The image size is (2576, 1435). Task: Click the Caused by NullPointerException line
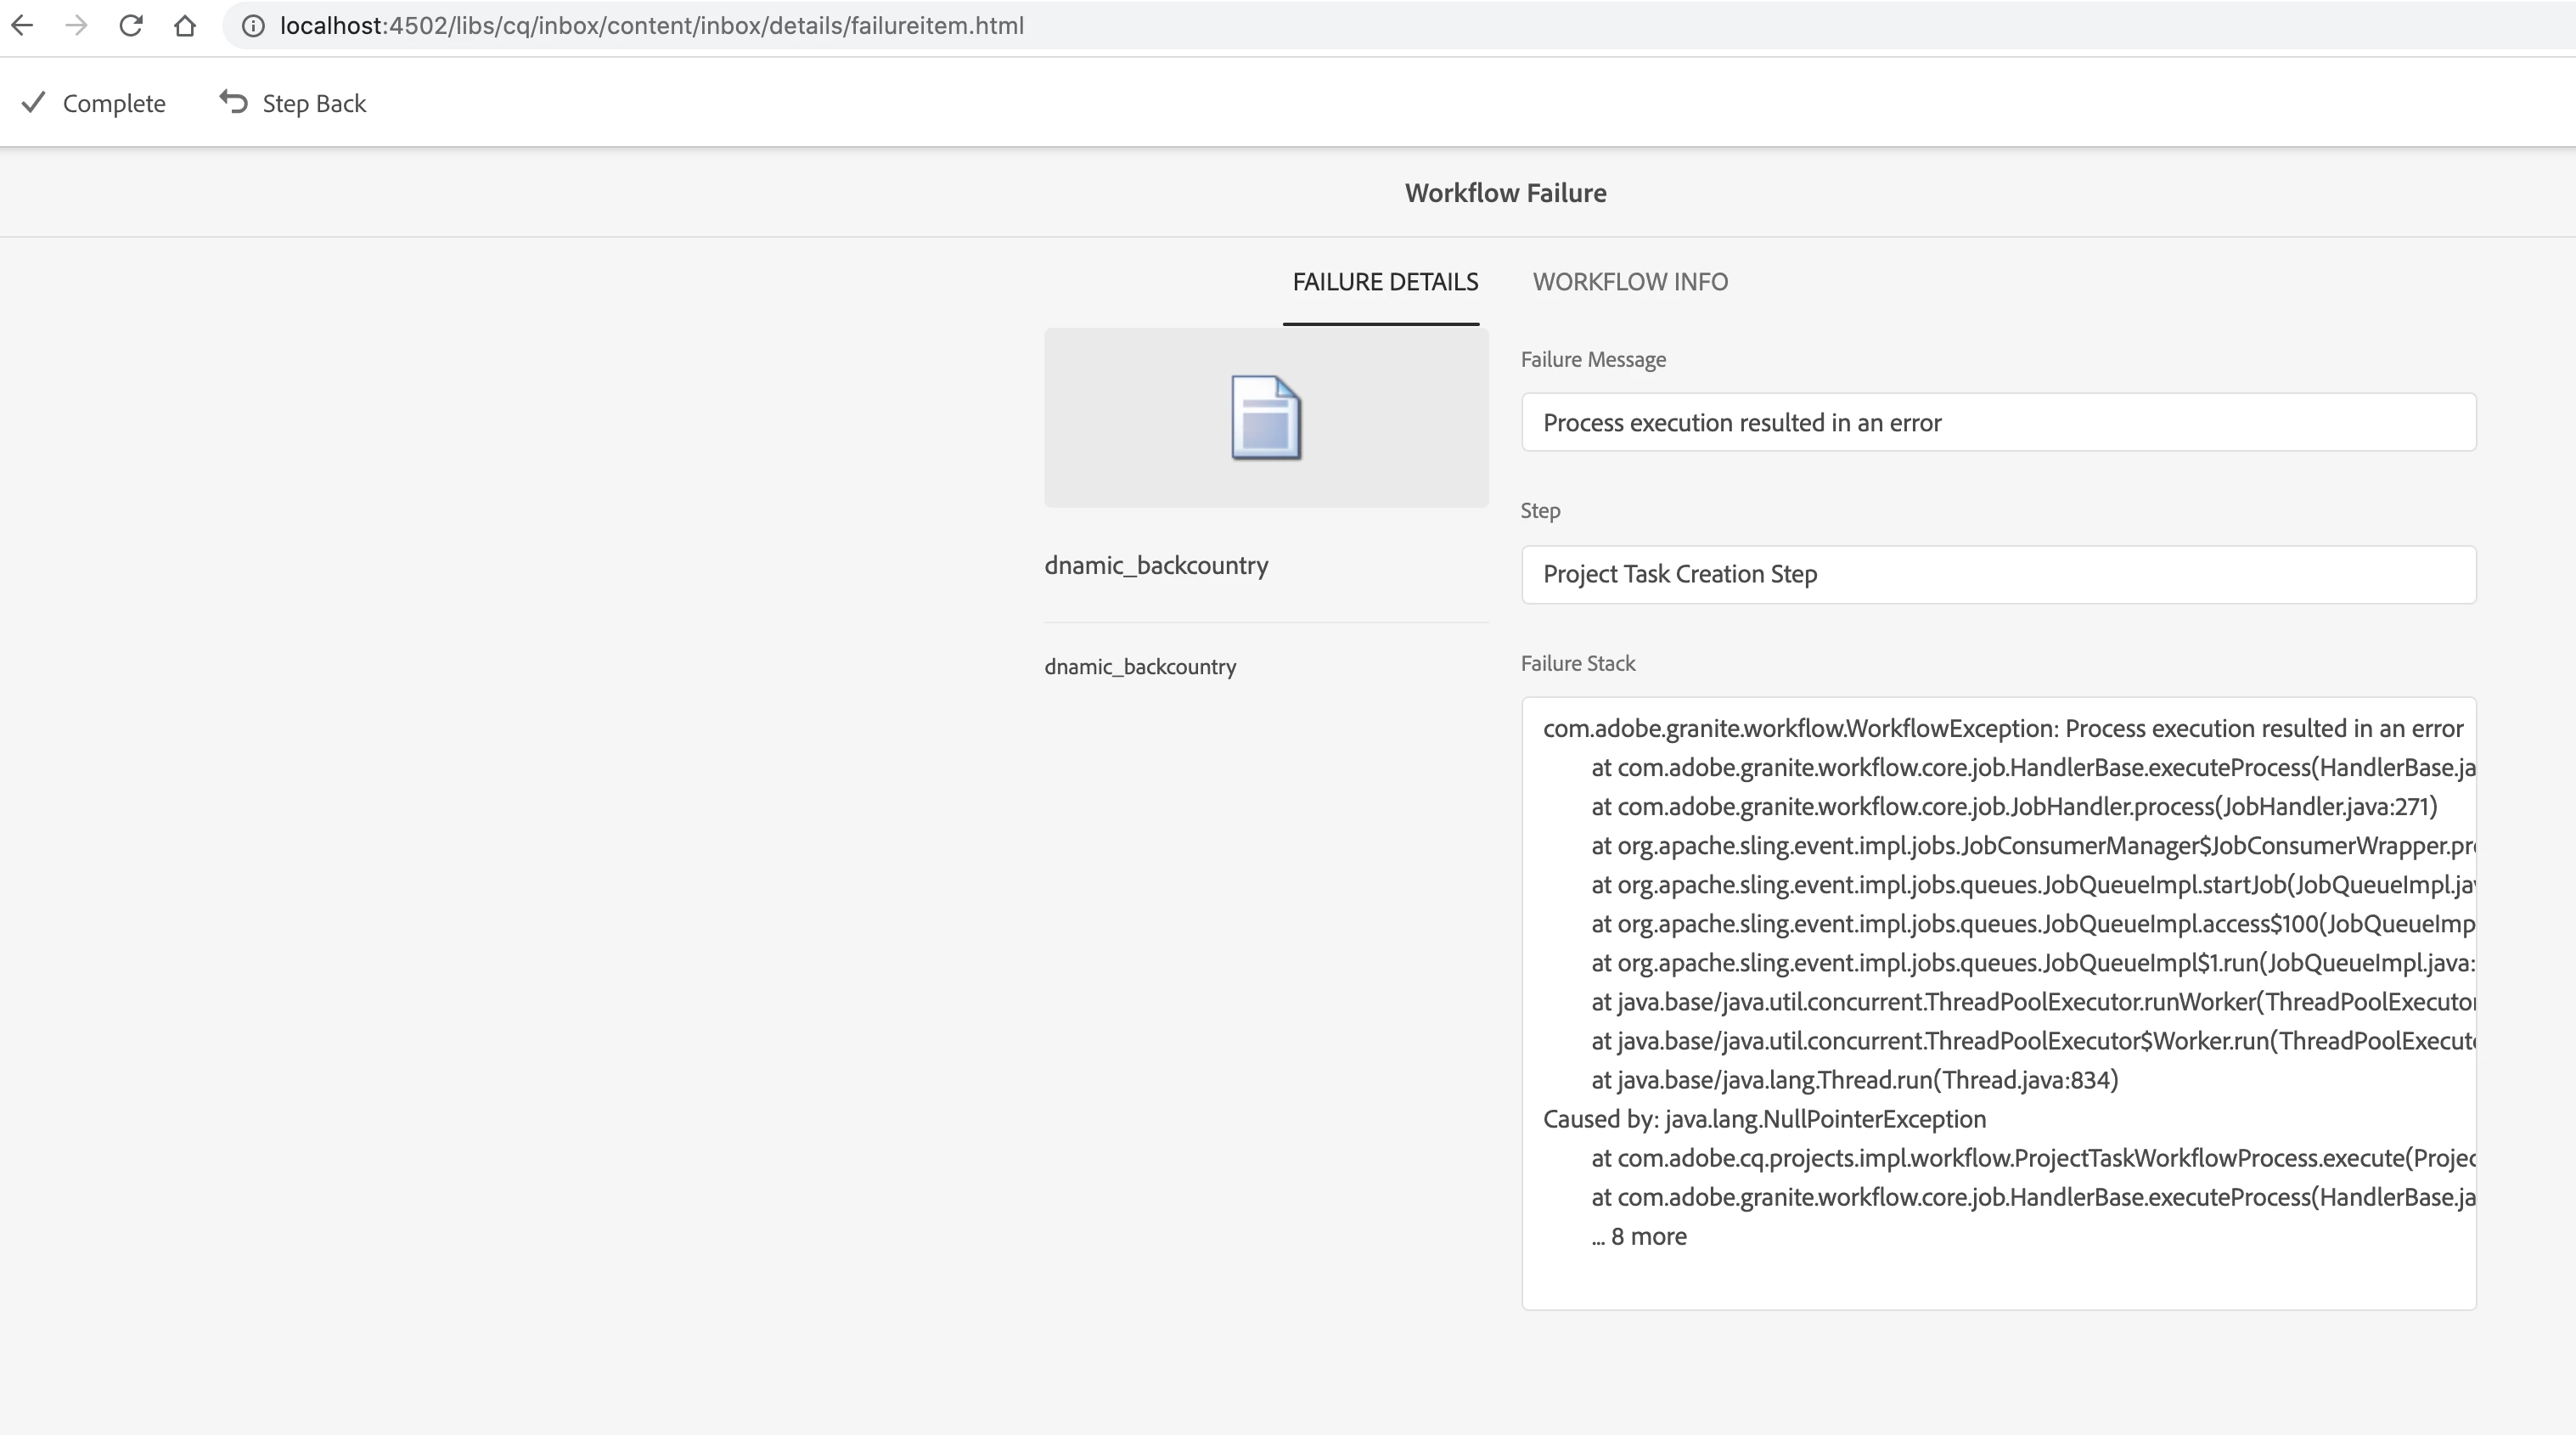coord(1764,1119)
